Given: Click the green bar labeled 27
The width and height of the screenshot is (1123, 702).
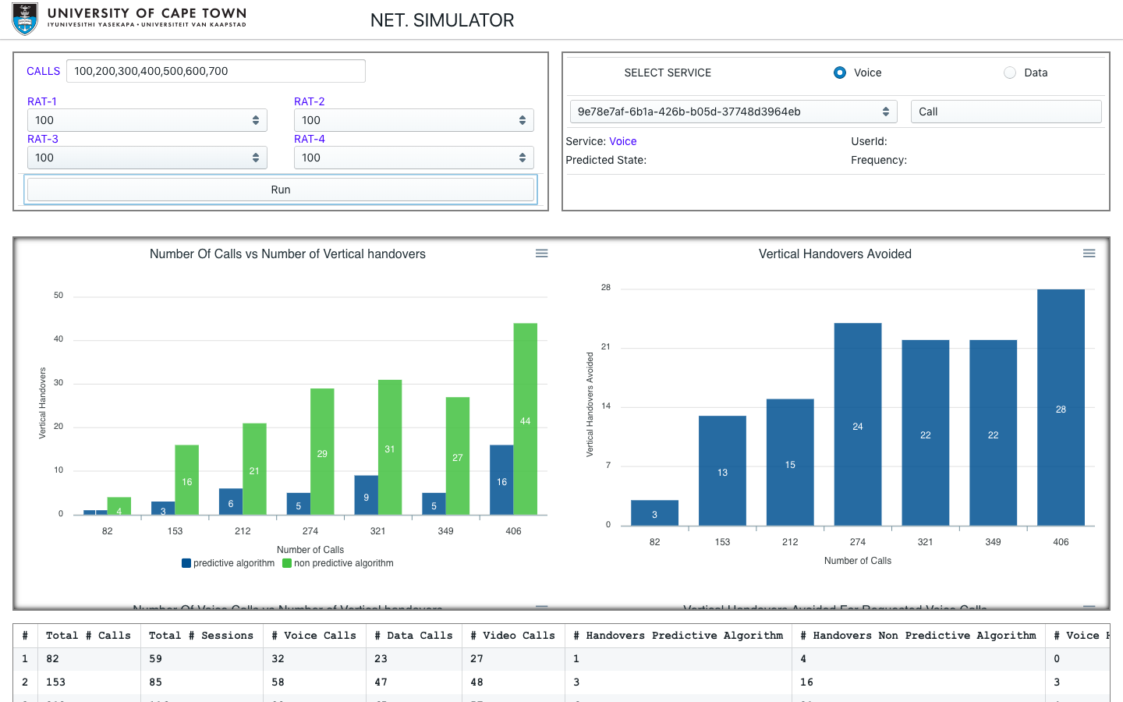Looking at the screenshot, I should 458,456.
